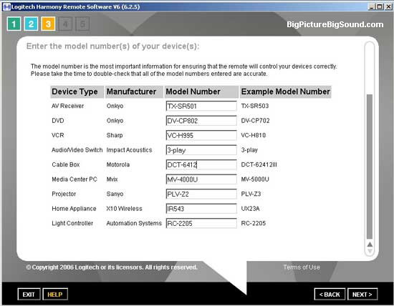Click the vertical scrollbar thumb
Viewport: 394px width, 306px height.
370,167
